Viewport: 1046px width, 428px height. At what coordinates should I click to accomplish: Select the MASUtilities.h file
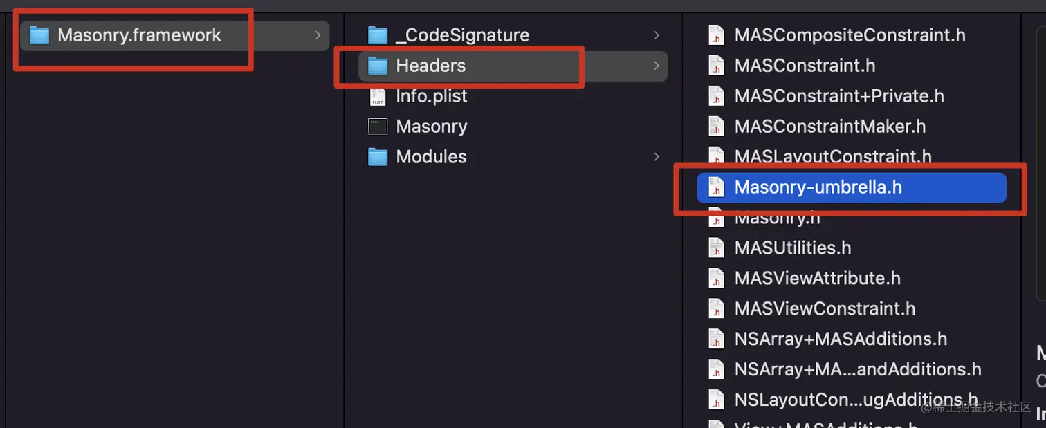(x=793, y=248)
